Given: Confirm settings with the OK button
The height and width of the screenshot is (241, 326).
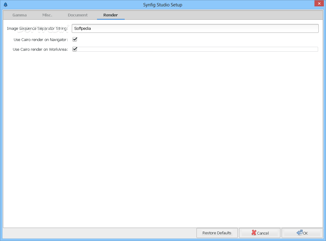Looking at the screenshot, I should tap(302, 233).
